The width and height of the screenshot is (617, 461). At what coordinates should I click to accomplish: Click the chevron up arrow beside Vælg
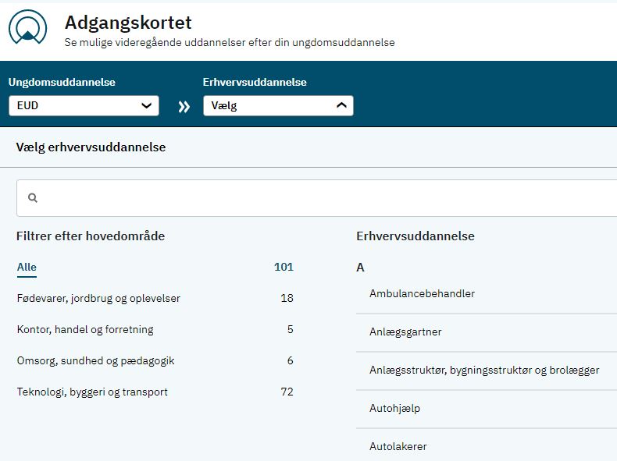pos(341,105)
